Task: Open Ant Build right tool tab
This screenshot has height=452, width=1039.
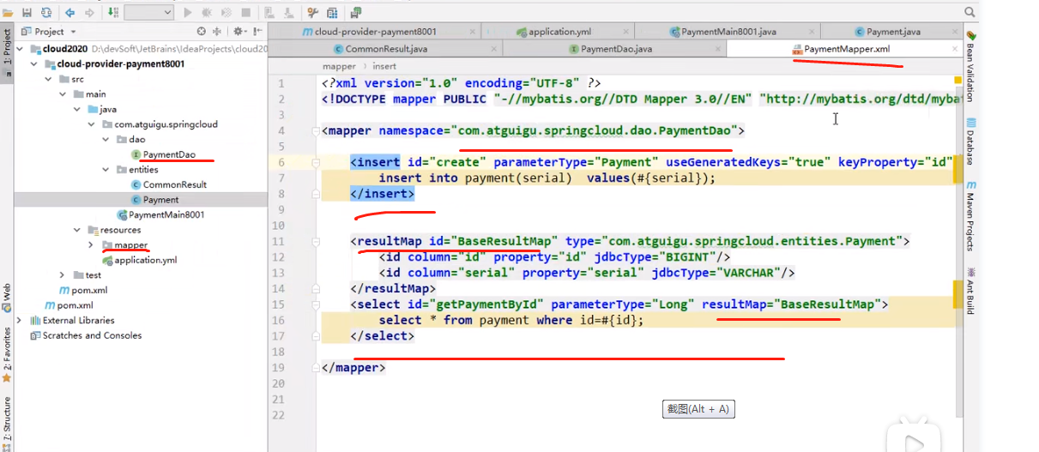Action: [x=971, y=291]
